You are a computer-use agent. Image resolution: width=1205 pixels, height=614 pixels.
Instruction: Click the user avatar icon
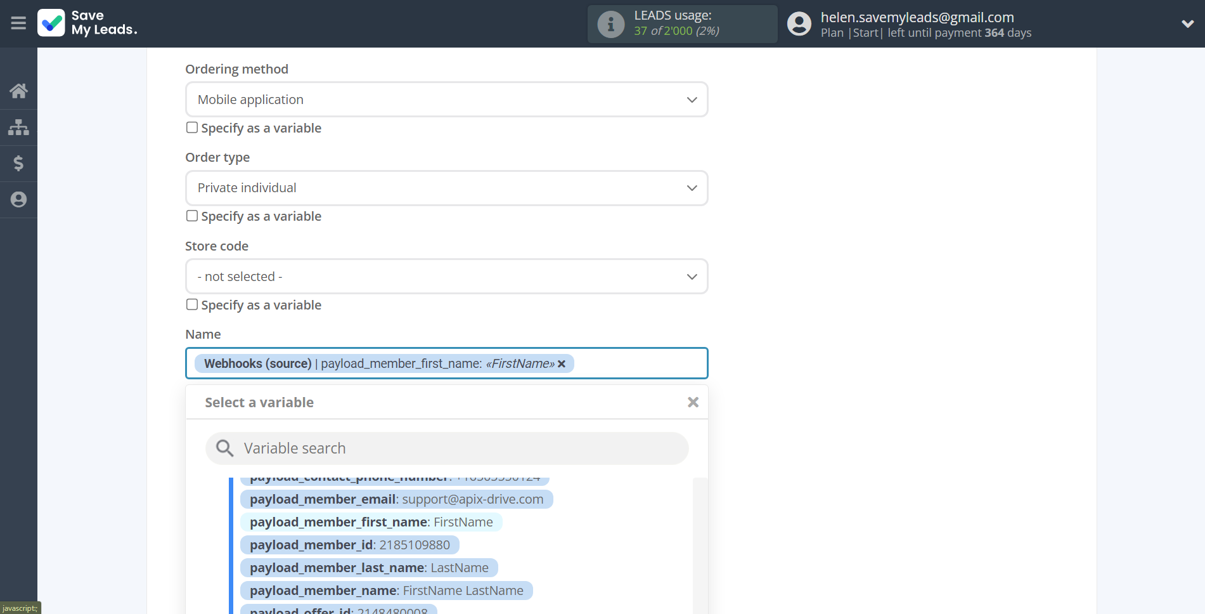(x=799, y=24)
